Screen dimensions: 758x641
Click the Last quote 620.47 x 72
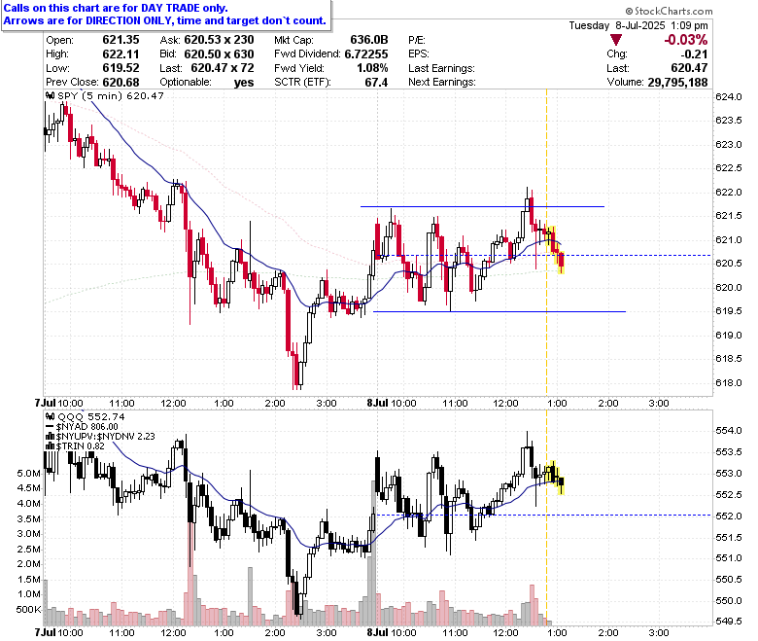223,68
